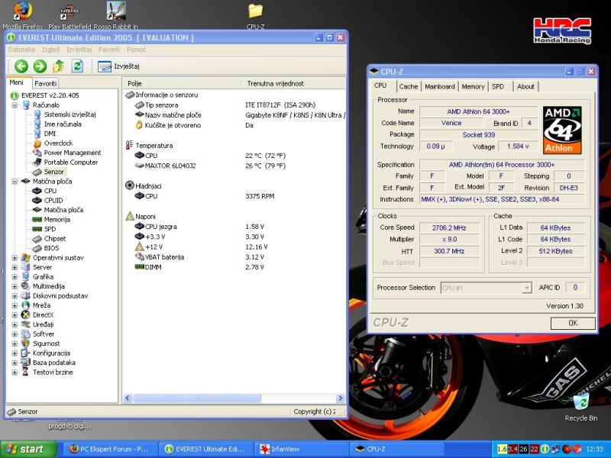Expand the Multimedija tree node
This screenshot has height=458, width=611.
tap(15, 286)
